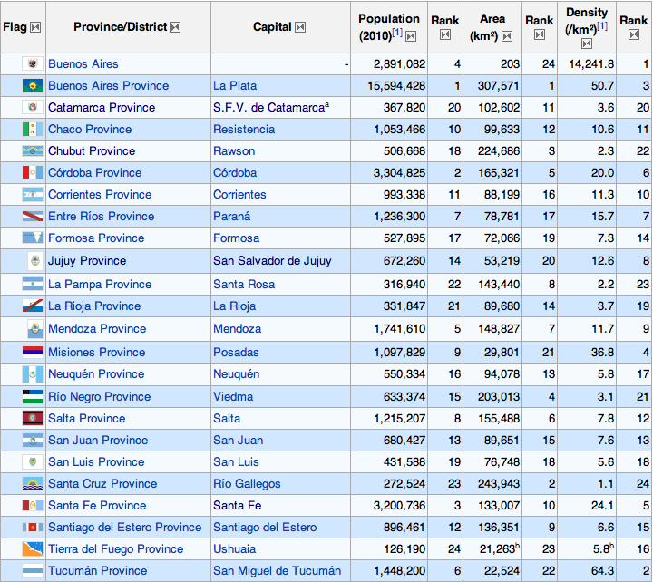653x582 pixels.
Task: Open footnote [1] in Density header
Action: 602,25
